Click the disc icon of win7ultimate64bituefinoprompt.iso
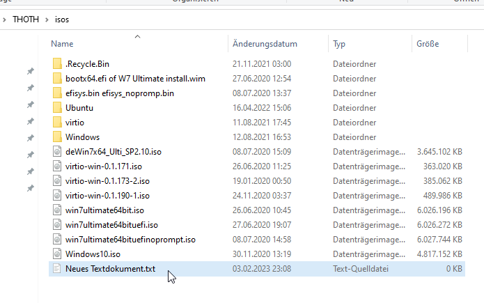 57,240
